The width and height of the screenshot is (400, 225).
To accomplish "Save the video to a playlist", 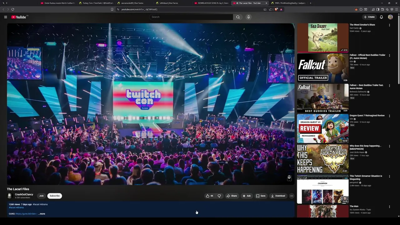I will pos(261,196).
